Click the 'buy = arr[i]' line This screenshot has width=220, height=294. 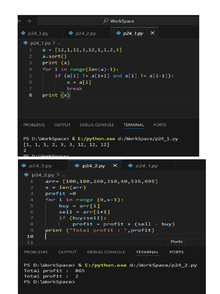pyautogui.click(x=79, y=206)
